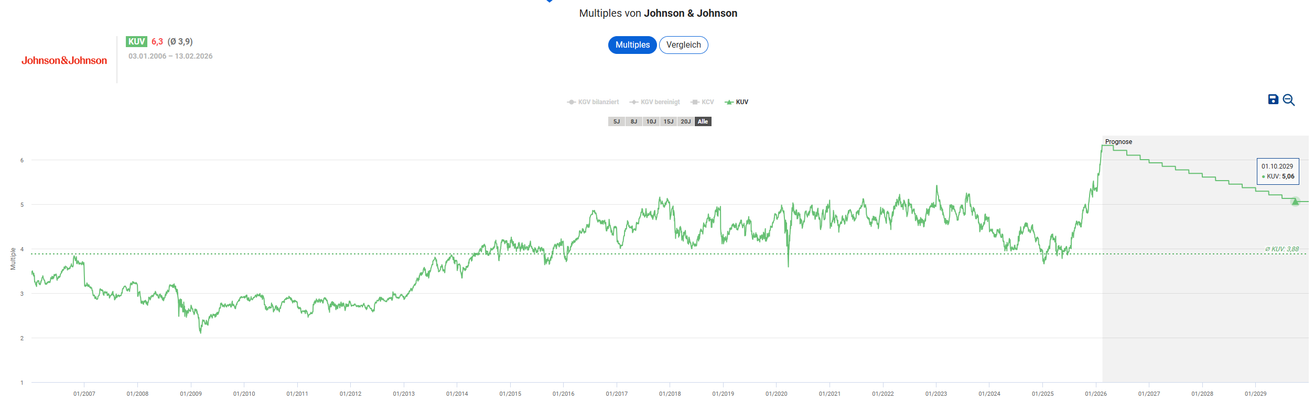Click the Prognose label in chart
1314x412 pixels.
[1118, 142]
